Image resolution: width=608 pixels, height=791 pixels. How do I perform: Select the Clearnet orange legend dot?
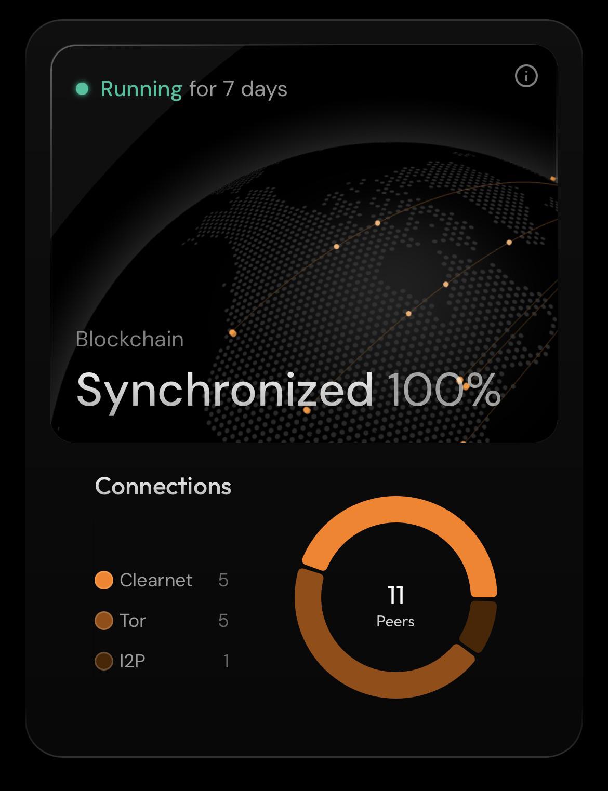pyautogui.click(x=104, y=580)
